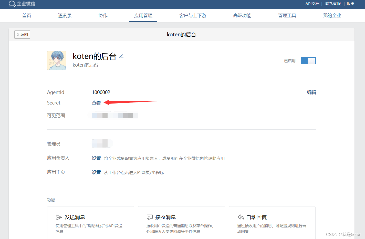Click the blurred 可见范围 member entry
The height and width of the screenshot is (239, 365).
click(x=115, y=115)
